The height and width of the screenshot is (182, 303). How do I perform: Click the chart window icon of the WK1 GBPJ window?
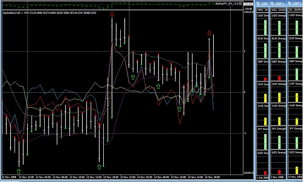(x=272, y=3)
